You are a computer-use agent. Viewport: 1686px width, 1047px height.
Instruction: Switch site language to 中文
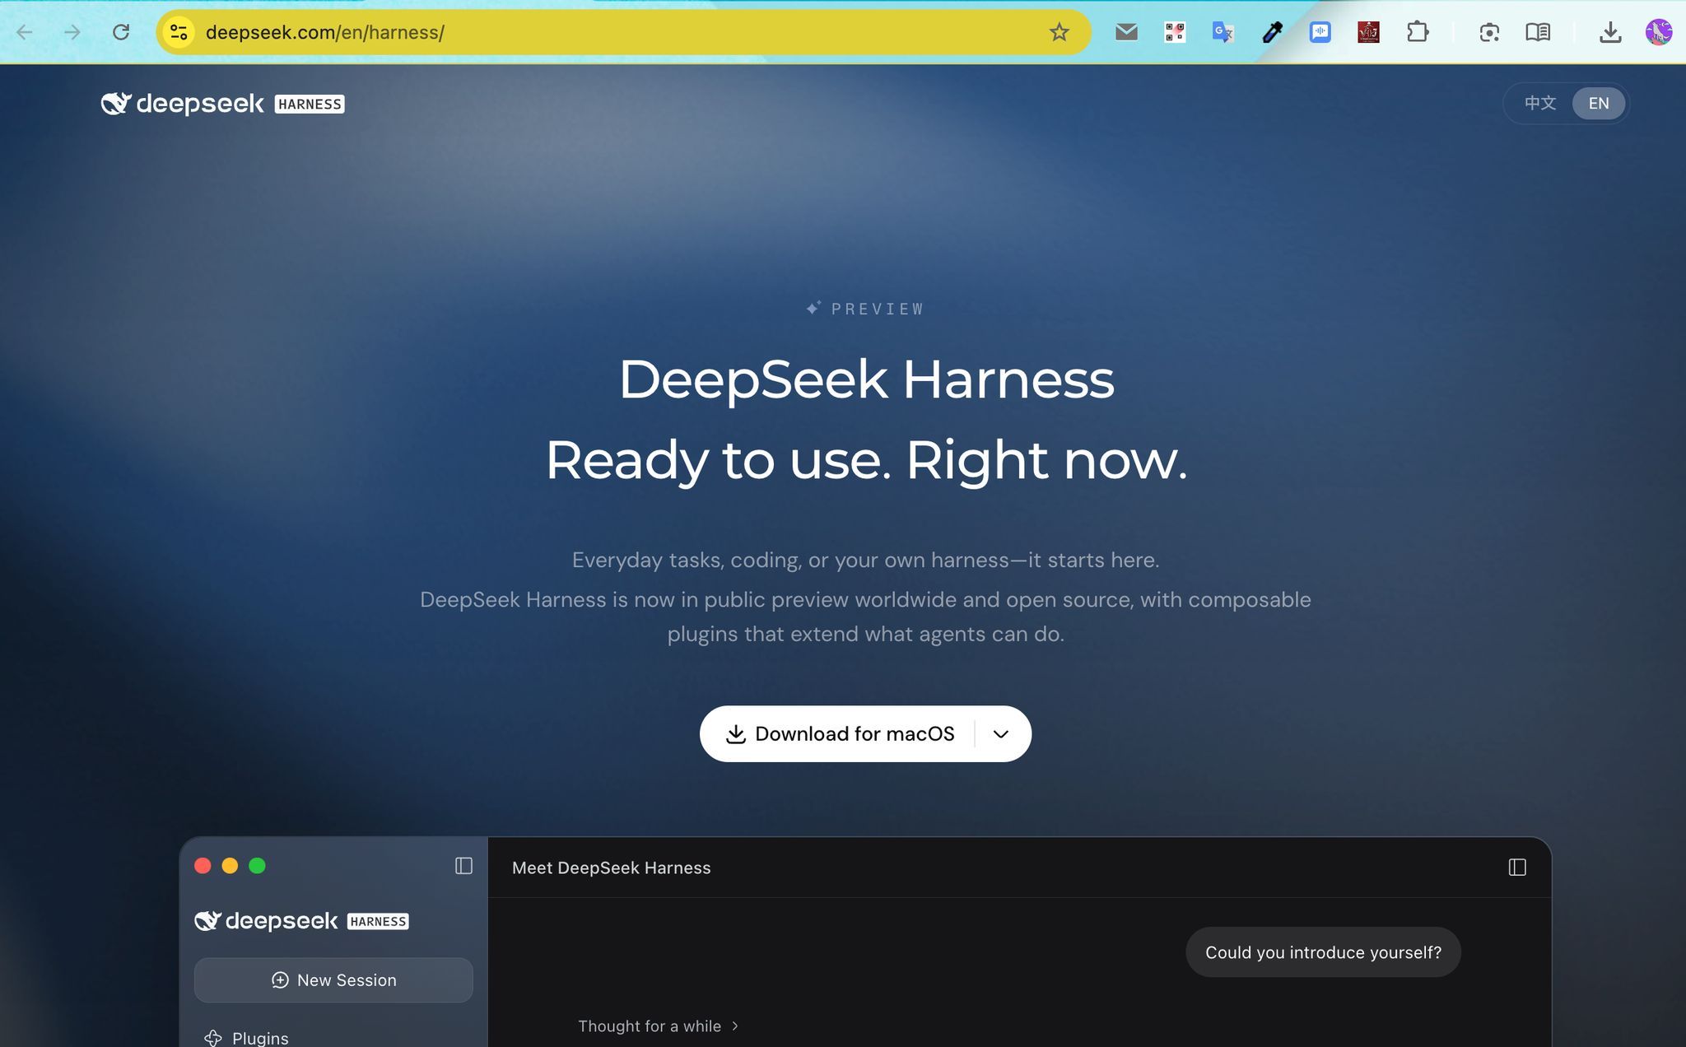click(1539, 103)
